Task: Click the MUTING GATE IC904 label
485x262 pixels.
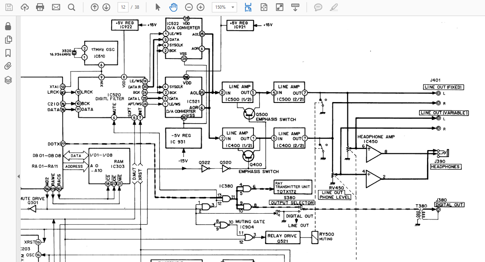Action: (x=249, y=224)
